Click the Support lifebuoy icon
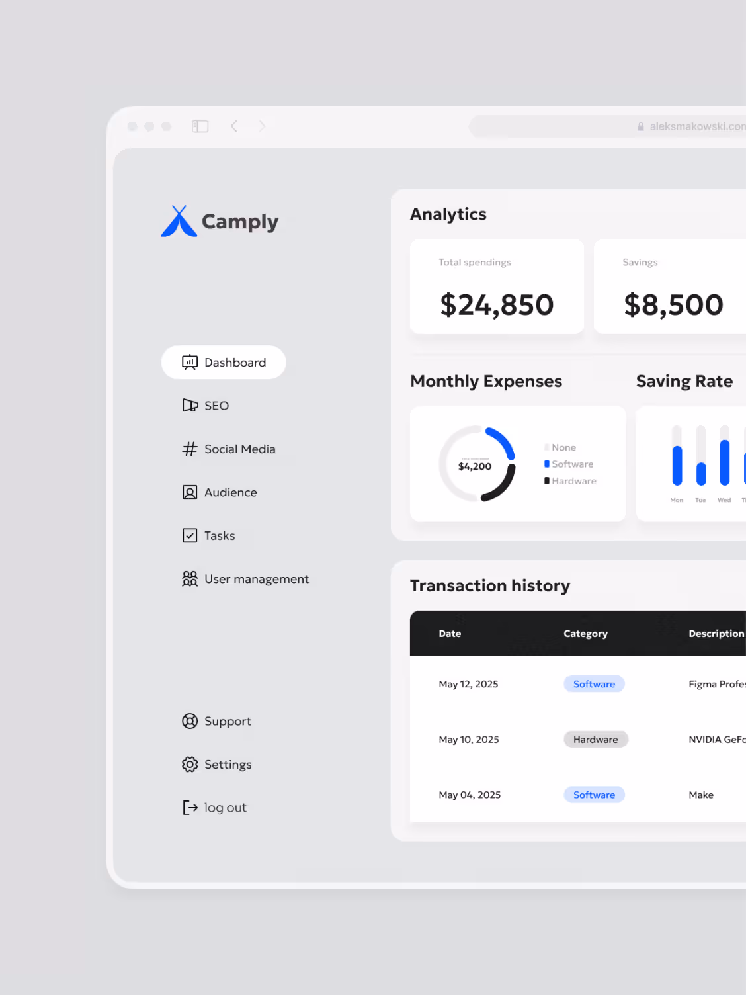This screenshot has height=995, width=746. pyautogui.click(x=189, y=721)
